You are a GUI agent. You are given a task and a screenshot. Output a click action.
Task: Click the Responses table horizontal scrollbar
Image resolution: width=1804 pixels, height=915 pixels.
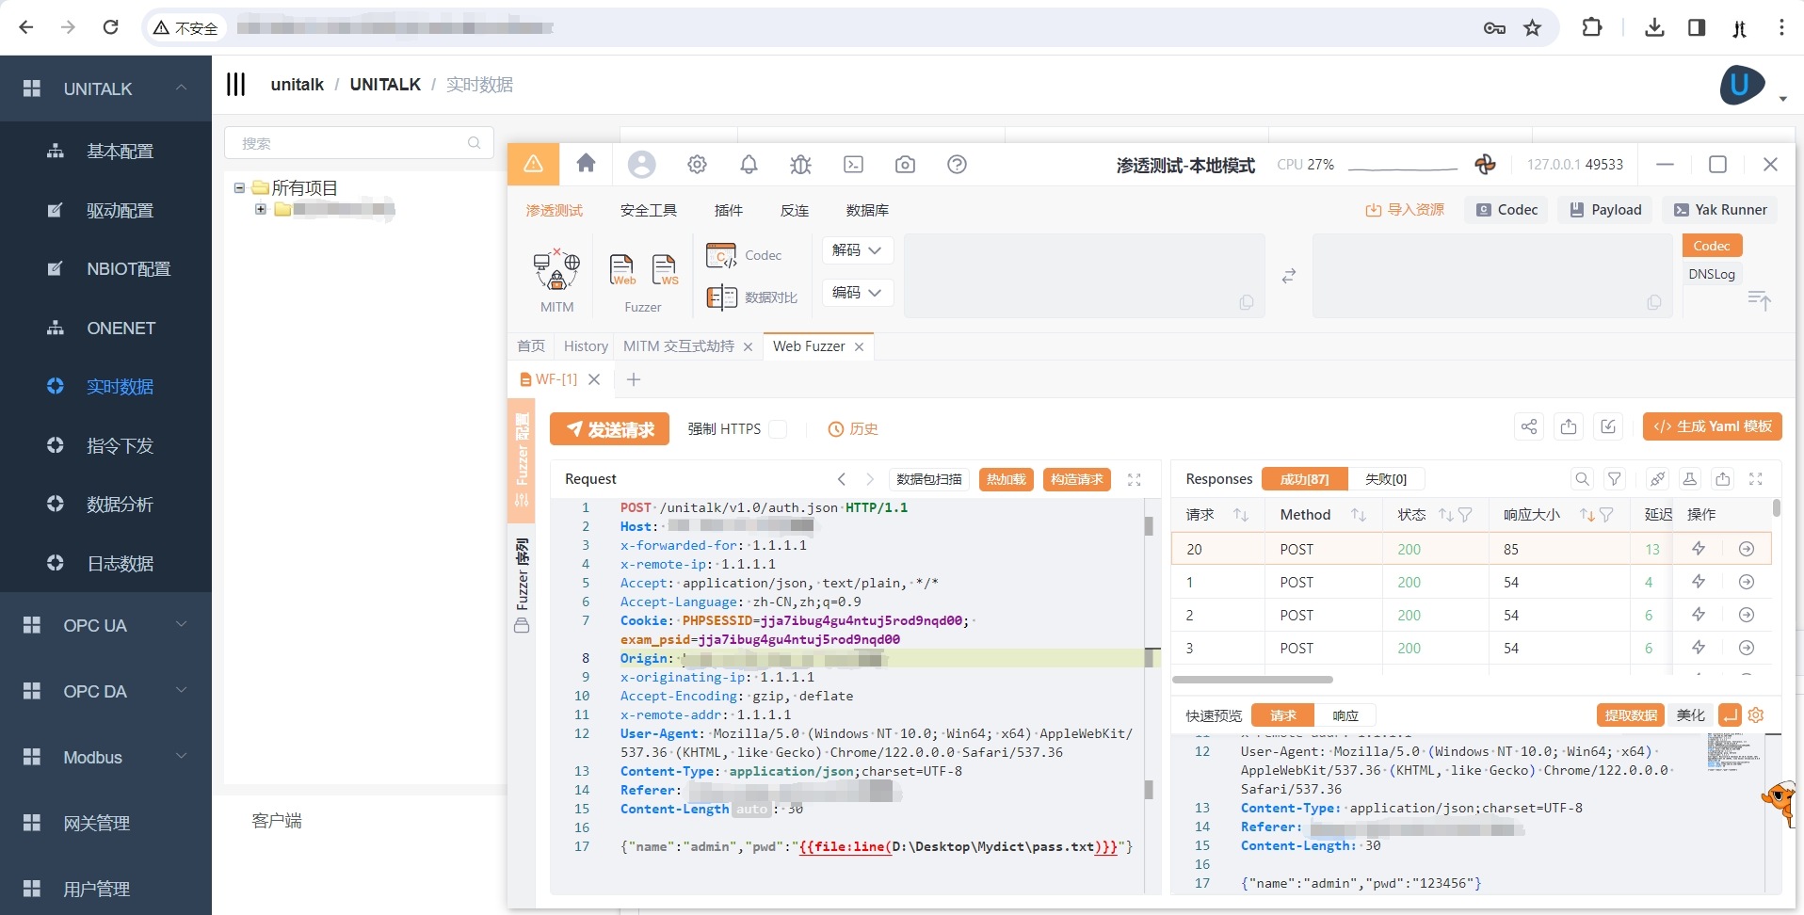1252,679
